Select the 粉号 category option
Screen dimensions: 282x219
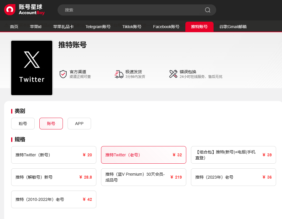point(23,124)
